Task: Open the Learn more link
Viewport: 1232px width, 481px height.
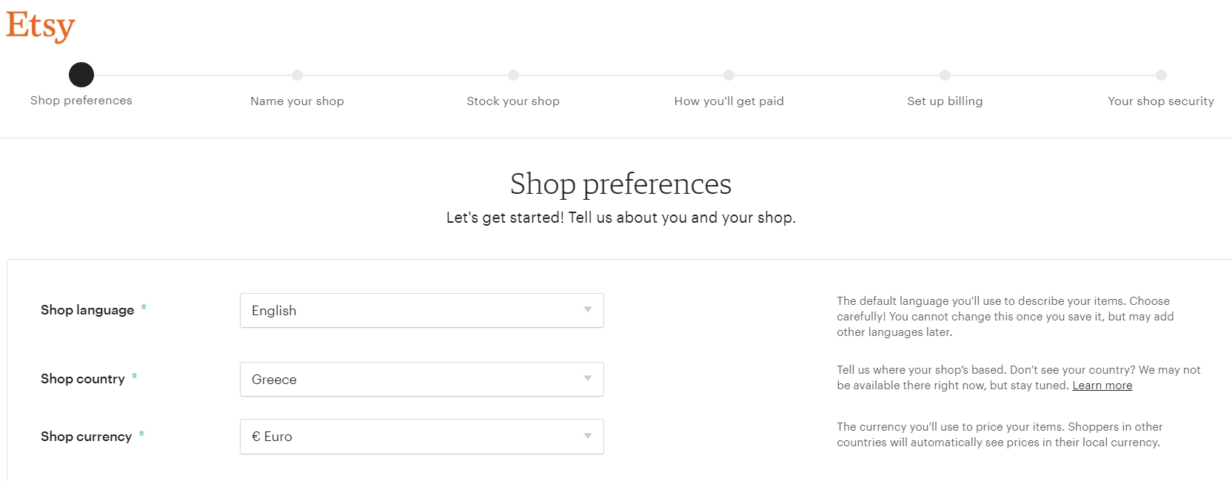Action: pyautogui.click(x=1102, y=385)
